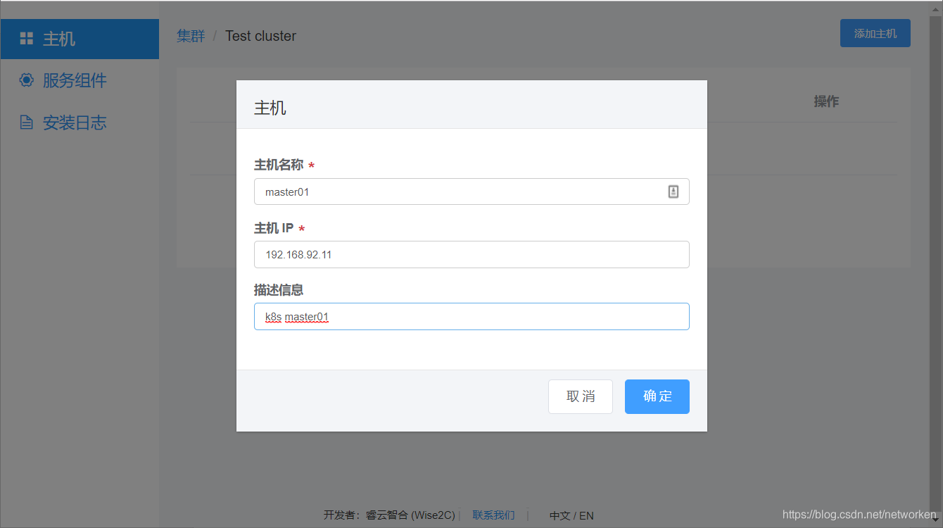The width and height of the screenshot is (943, 528).
Task: Click the 主机名称 field label
Action: point(279,165)
